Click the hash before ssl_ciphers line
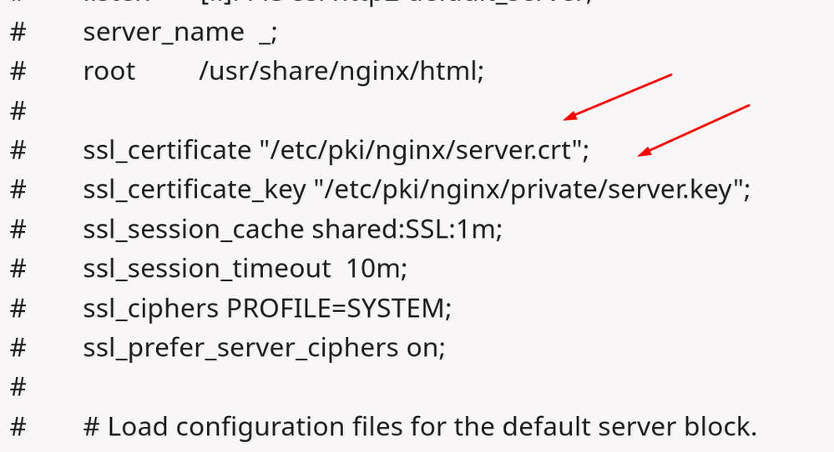Viewport: 834px width, 452px height. [18, 309]
